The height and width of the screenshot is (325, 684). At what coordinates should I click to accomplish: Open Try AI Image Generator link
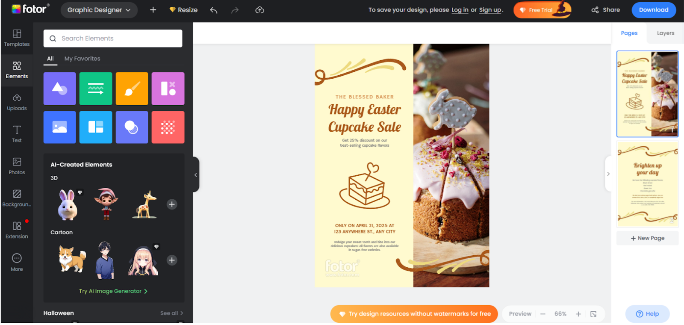113,291
